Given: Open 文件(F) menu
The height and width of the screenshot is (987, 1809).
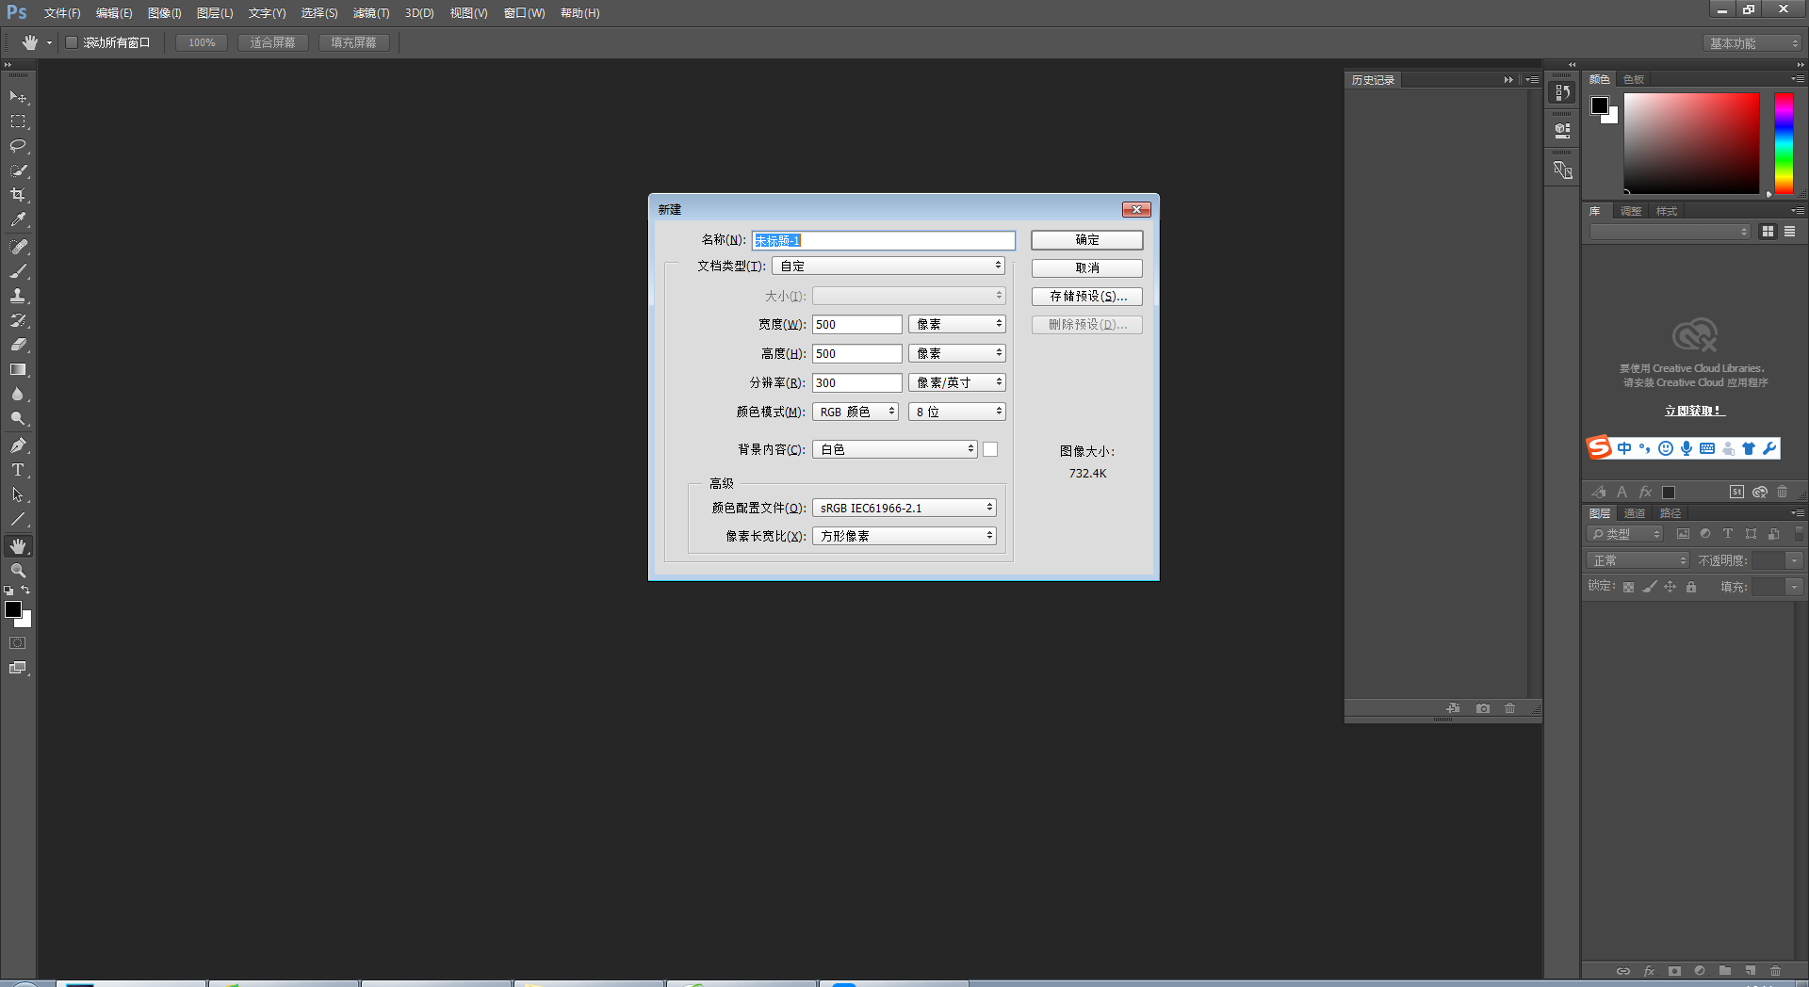Looking at the screenshot, I should 62,13.
